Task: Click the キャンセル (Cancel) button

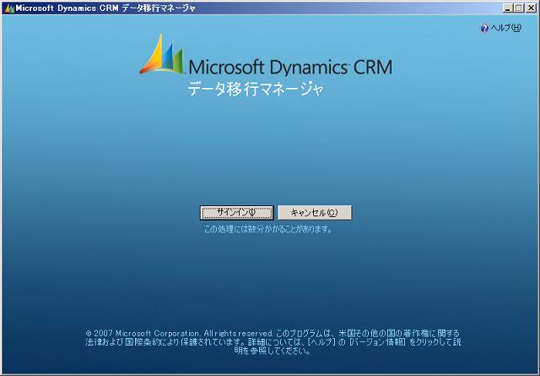Action: pyautogui.click(x=315, y=213)
